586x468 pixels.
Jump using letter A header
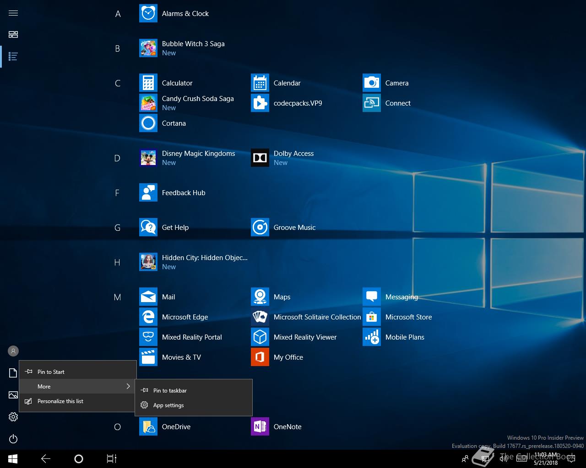[x=118, y=14]
